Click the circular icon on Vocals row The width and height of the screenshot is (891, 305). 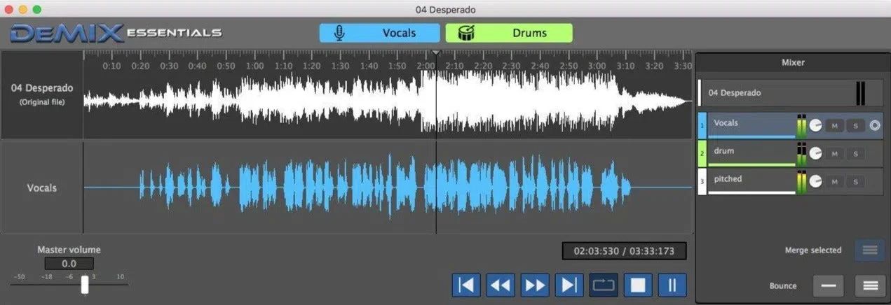click(x=875, y=126)
